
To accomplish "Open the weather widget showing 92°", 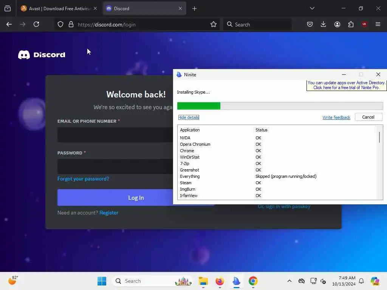I will point(13,281).
